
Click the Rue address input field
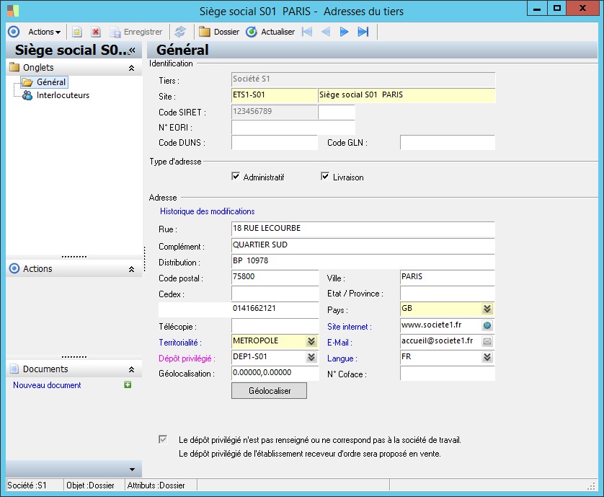click(363, 229)
